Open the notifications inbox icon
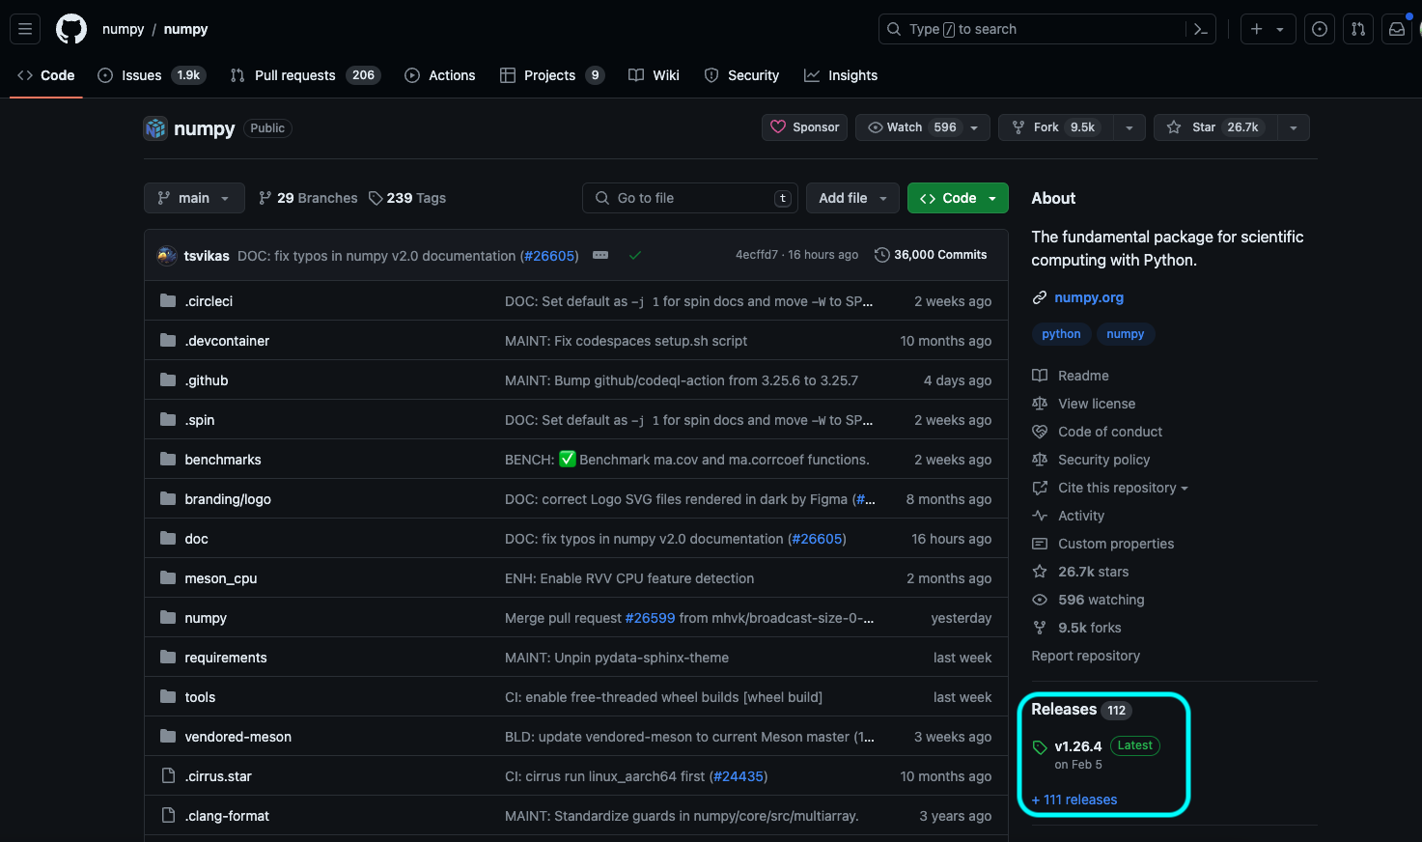1422x842 pixels. (1397, 29)
